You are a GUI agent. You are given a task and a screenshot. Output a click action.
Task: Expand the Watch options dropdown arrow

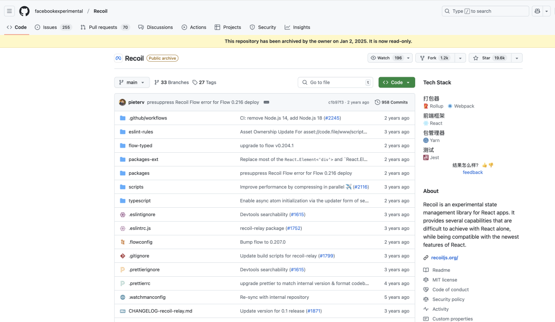coord(409,58)
